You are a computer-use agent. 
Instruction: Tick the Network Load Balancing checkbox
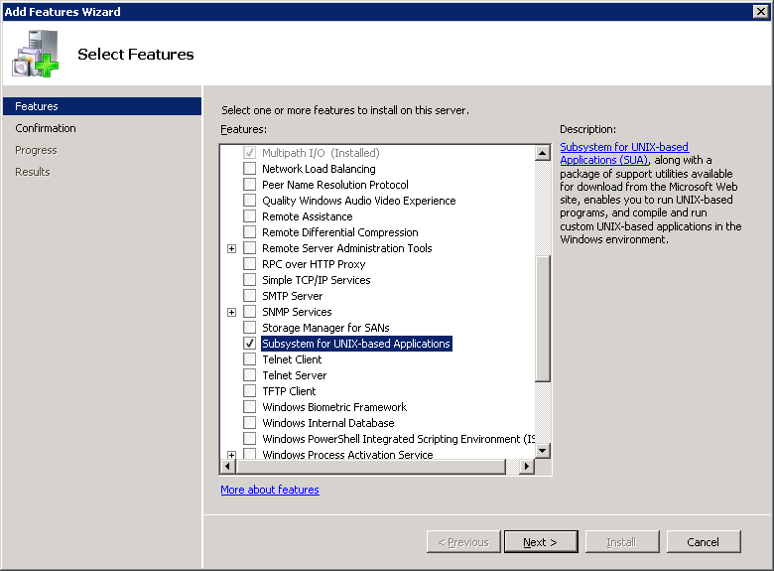click(250, 169)
